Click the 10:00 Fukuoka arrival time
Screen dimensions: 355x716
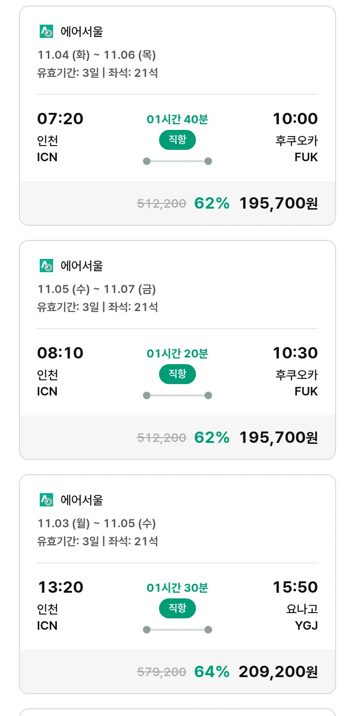click(295, 119)
